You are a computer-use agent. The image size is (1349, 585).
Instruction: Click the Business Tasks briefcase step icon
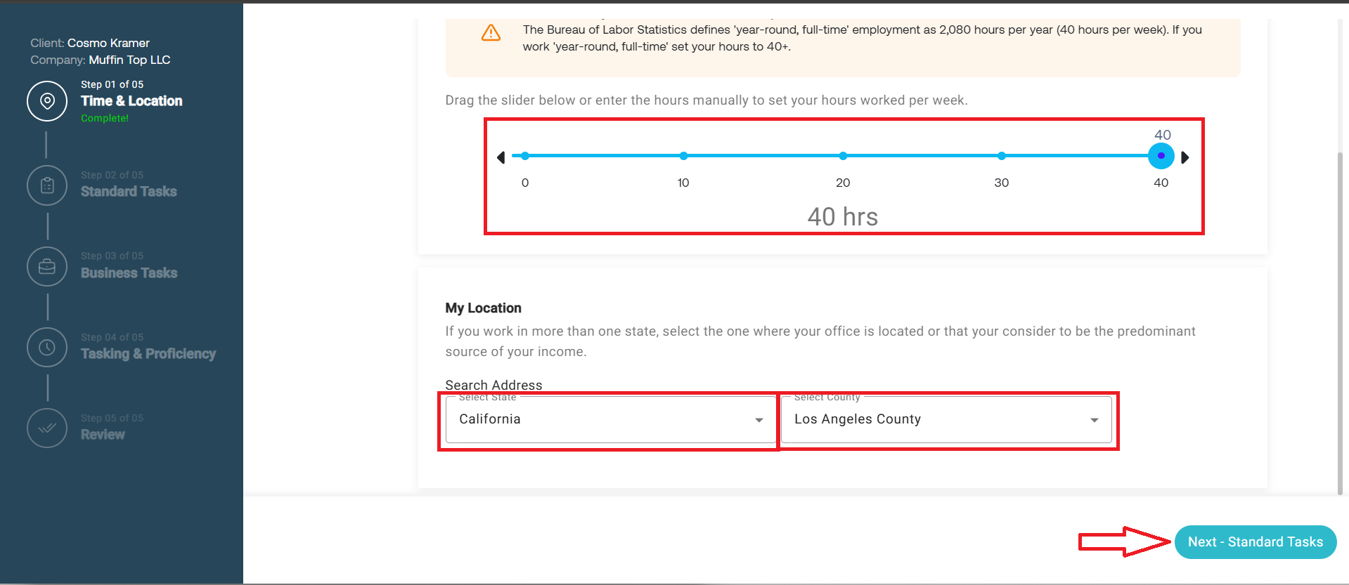[47, 267]
